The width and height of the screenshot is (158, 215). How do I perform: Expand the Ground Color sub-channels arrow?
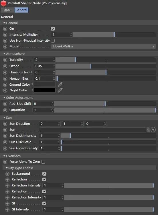point(32,84)
